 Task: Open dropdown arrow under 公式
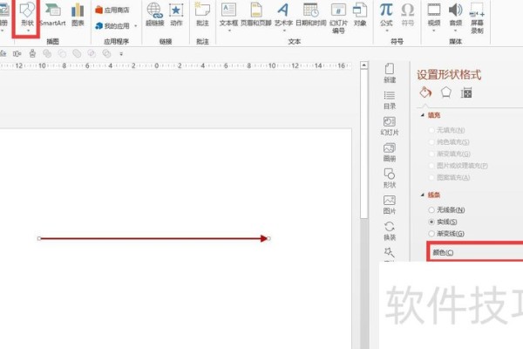[387, 31]
